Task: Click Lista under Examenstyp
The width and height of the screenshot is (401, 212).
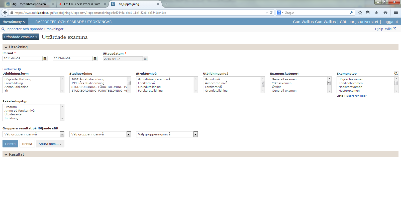Action: (340, 96)
